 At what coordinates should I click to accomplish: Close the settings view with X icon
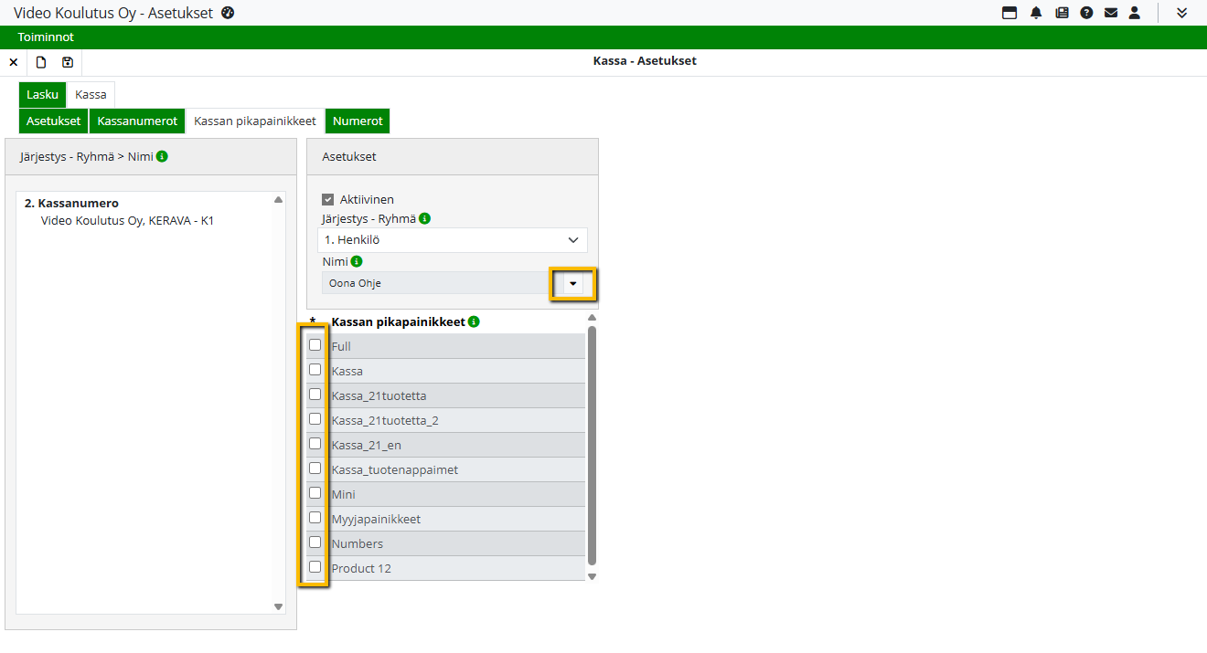point(14,62)
